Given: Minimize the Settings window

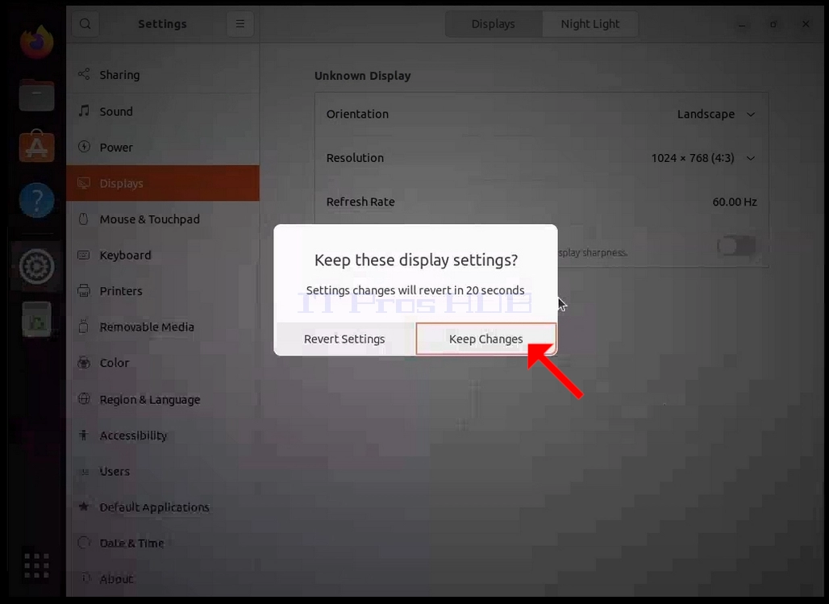Looking at the screenshot, I should coord(742,24).
